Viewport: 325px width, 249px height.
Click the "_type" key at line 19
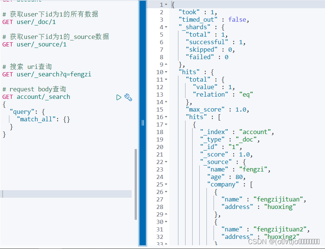coord(212,139)
